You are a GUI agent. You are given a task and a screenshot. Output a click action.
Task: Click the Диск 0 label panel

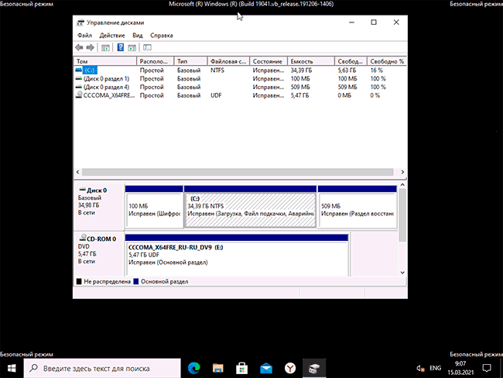[99, 205]
